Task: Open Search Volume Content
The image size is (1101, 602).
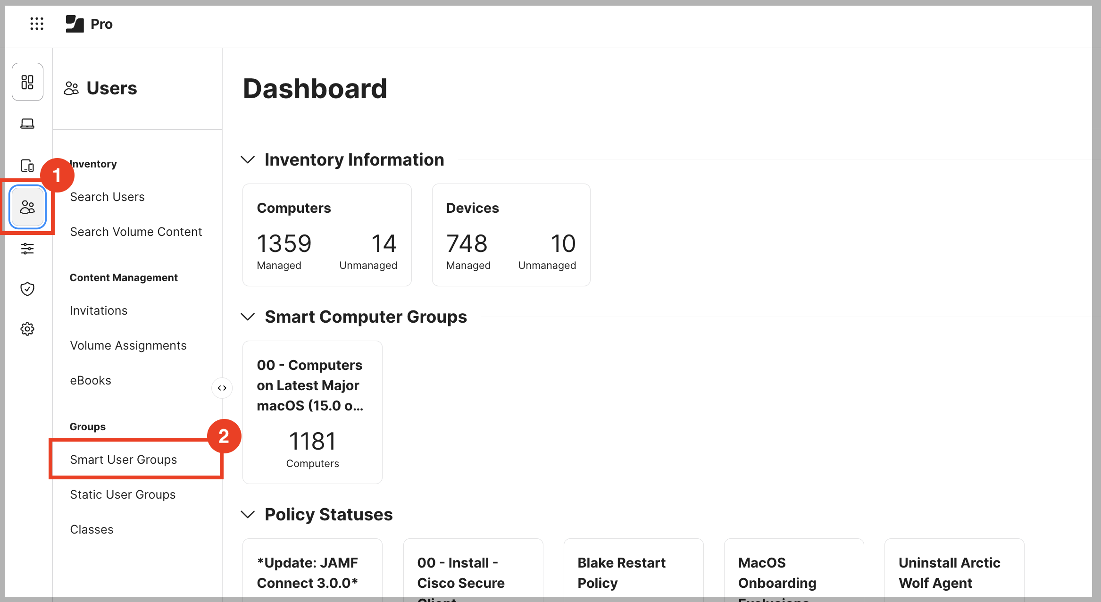Action: tap(136, 232)
